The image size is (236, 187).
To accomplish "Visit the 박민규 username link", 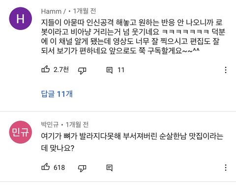I will (50, 125).
